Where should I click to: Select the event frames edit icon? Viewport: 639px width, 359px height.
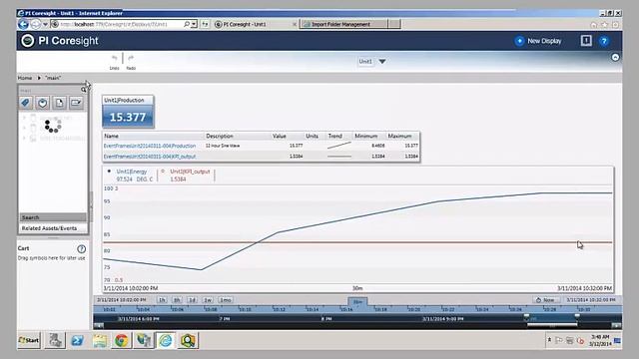[76, 103]
